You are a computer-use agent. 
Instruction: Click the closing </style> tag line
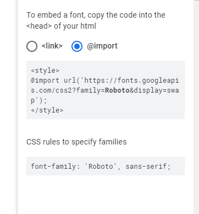47,110
